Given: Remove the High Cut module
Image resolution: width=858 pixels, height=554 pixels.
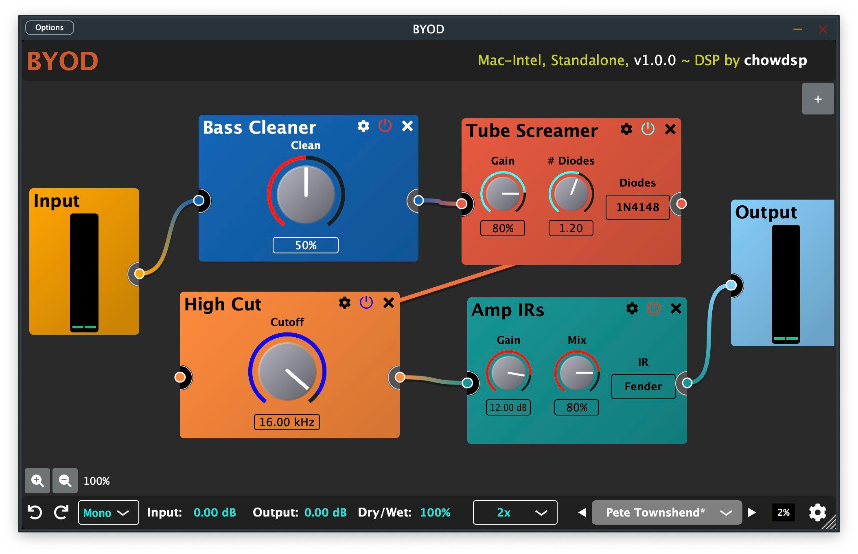Looking at the screenshot, I should [389, 303].
